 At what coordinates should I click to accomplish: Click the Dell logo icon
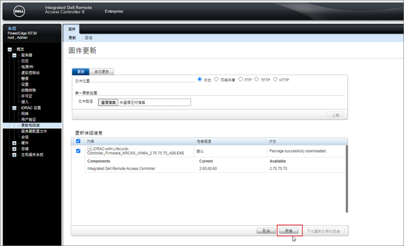[19, 11]
